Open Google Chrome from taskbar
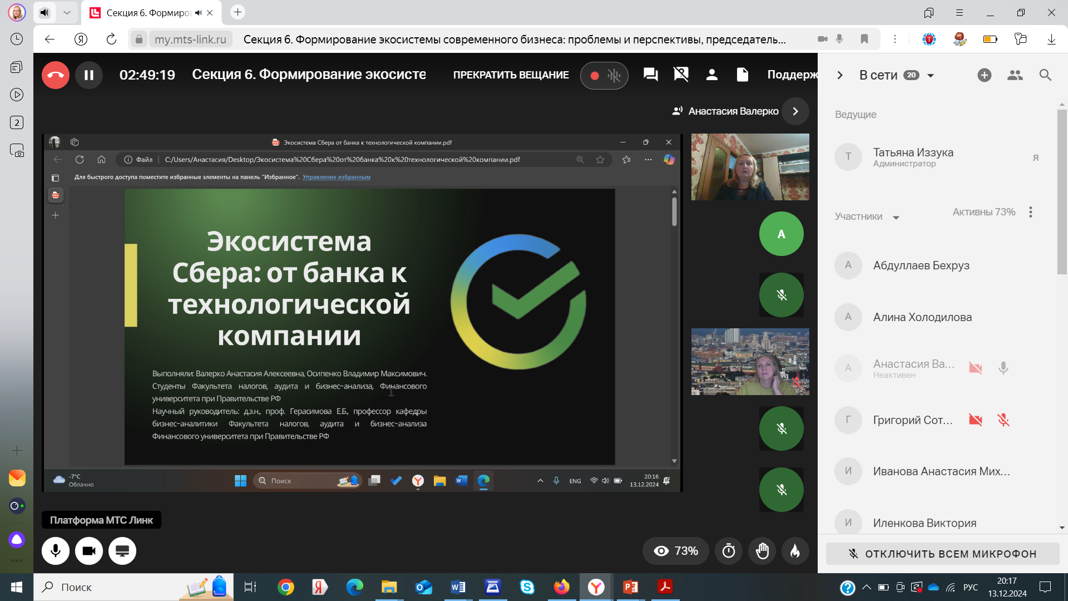This screenshot has height=601, width=1068. [x=286, y=587]
